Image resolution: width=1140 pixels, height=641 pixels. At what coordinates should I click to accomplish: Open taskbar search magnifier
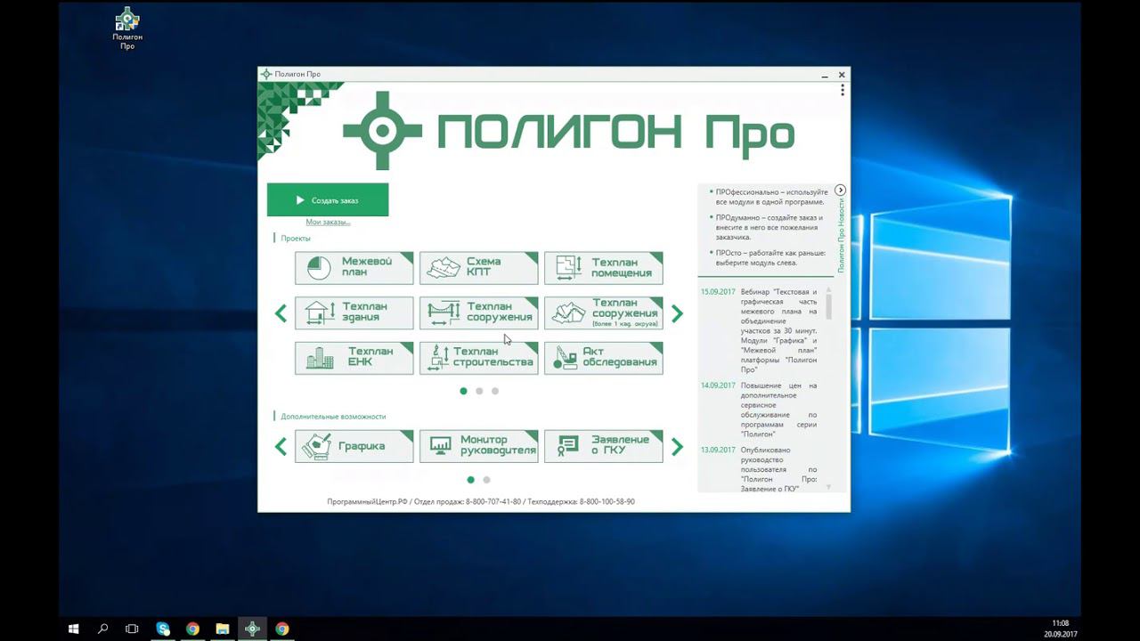[102, 629]
